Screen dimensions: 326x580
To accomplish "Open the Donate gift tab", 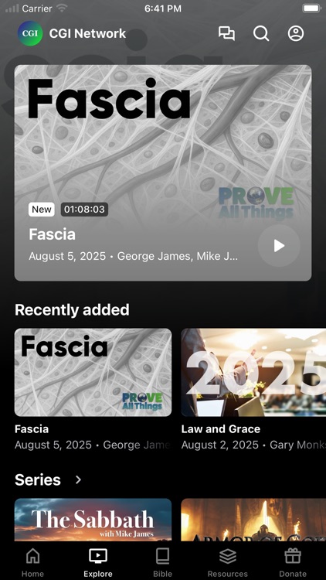I will tap(293, 562).
